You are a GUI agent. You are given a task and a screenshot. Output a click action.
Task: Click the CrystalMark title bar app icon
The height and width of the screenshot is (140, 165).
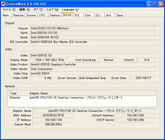[3, 4]
